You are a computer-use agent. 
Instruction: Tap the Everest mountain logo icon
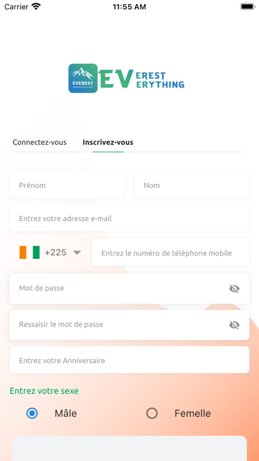tap(83, 78)
